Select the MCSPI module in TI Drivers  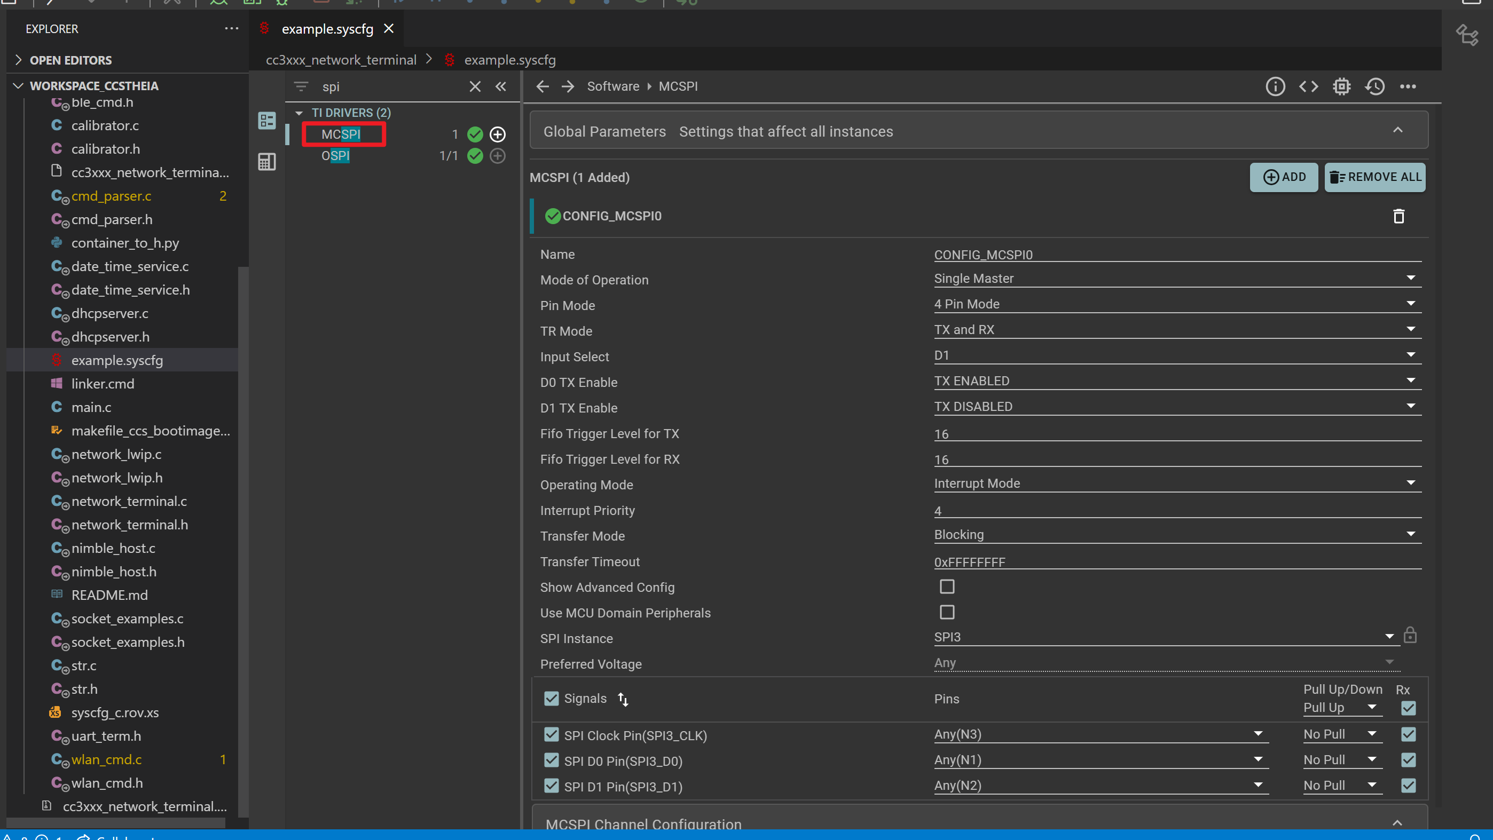(341, 134)
